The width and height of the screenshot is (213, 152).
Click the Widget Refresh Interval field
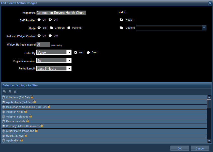[x=43, y=45]
